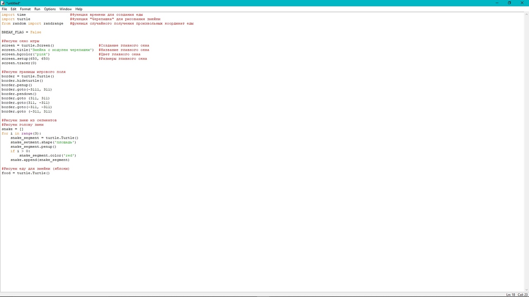Open the File menu
Viewport: 529px width, 297px height.
tap(4, 9)
